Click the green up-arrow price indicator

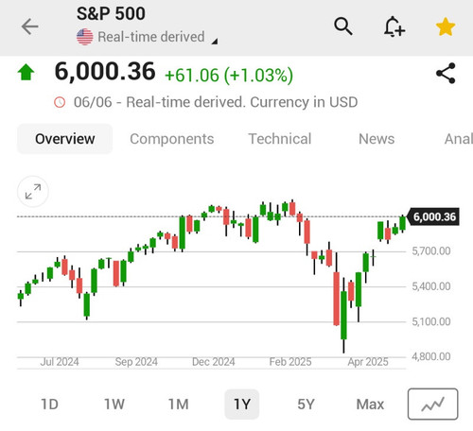26,72
